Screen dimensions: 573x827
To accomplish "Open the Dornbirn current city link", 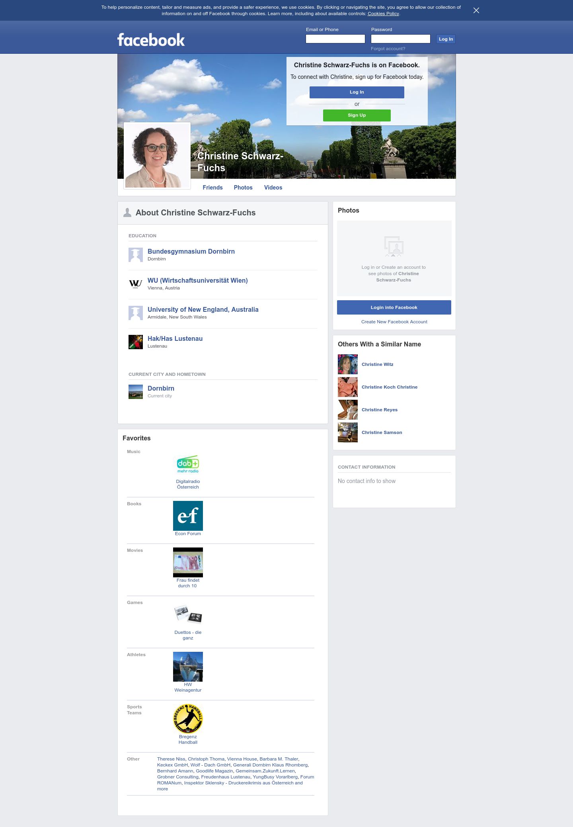I will click(161, 388).
